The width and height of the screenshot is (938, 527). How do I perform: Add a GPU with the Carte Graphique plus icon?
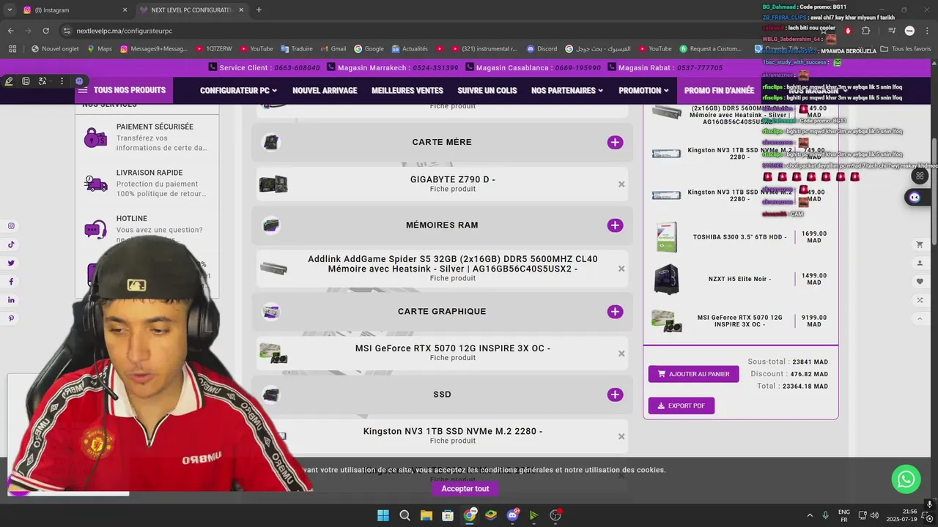click(x=615, y=312)
